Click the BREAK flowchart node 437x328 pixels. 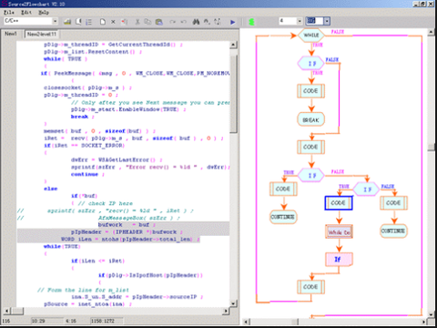pos(311,119)
